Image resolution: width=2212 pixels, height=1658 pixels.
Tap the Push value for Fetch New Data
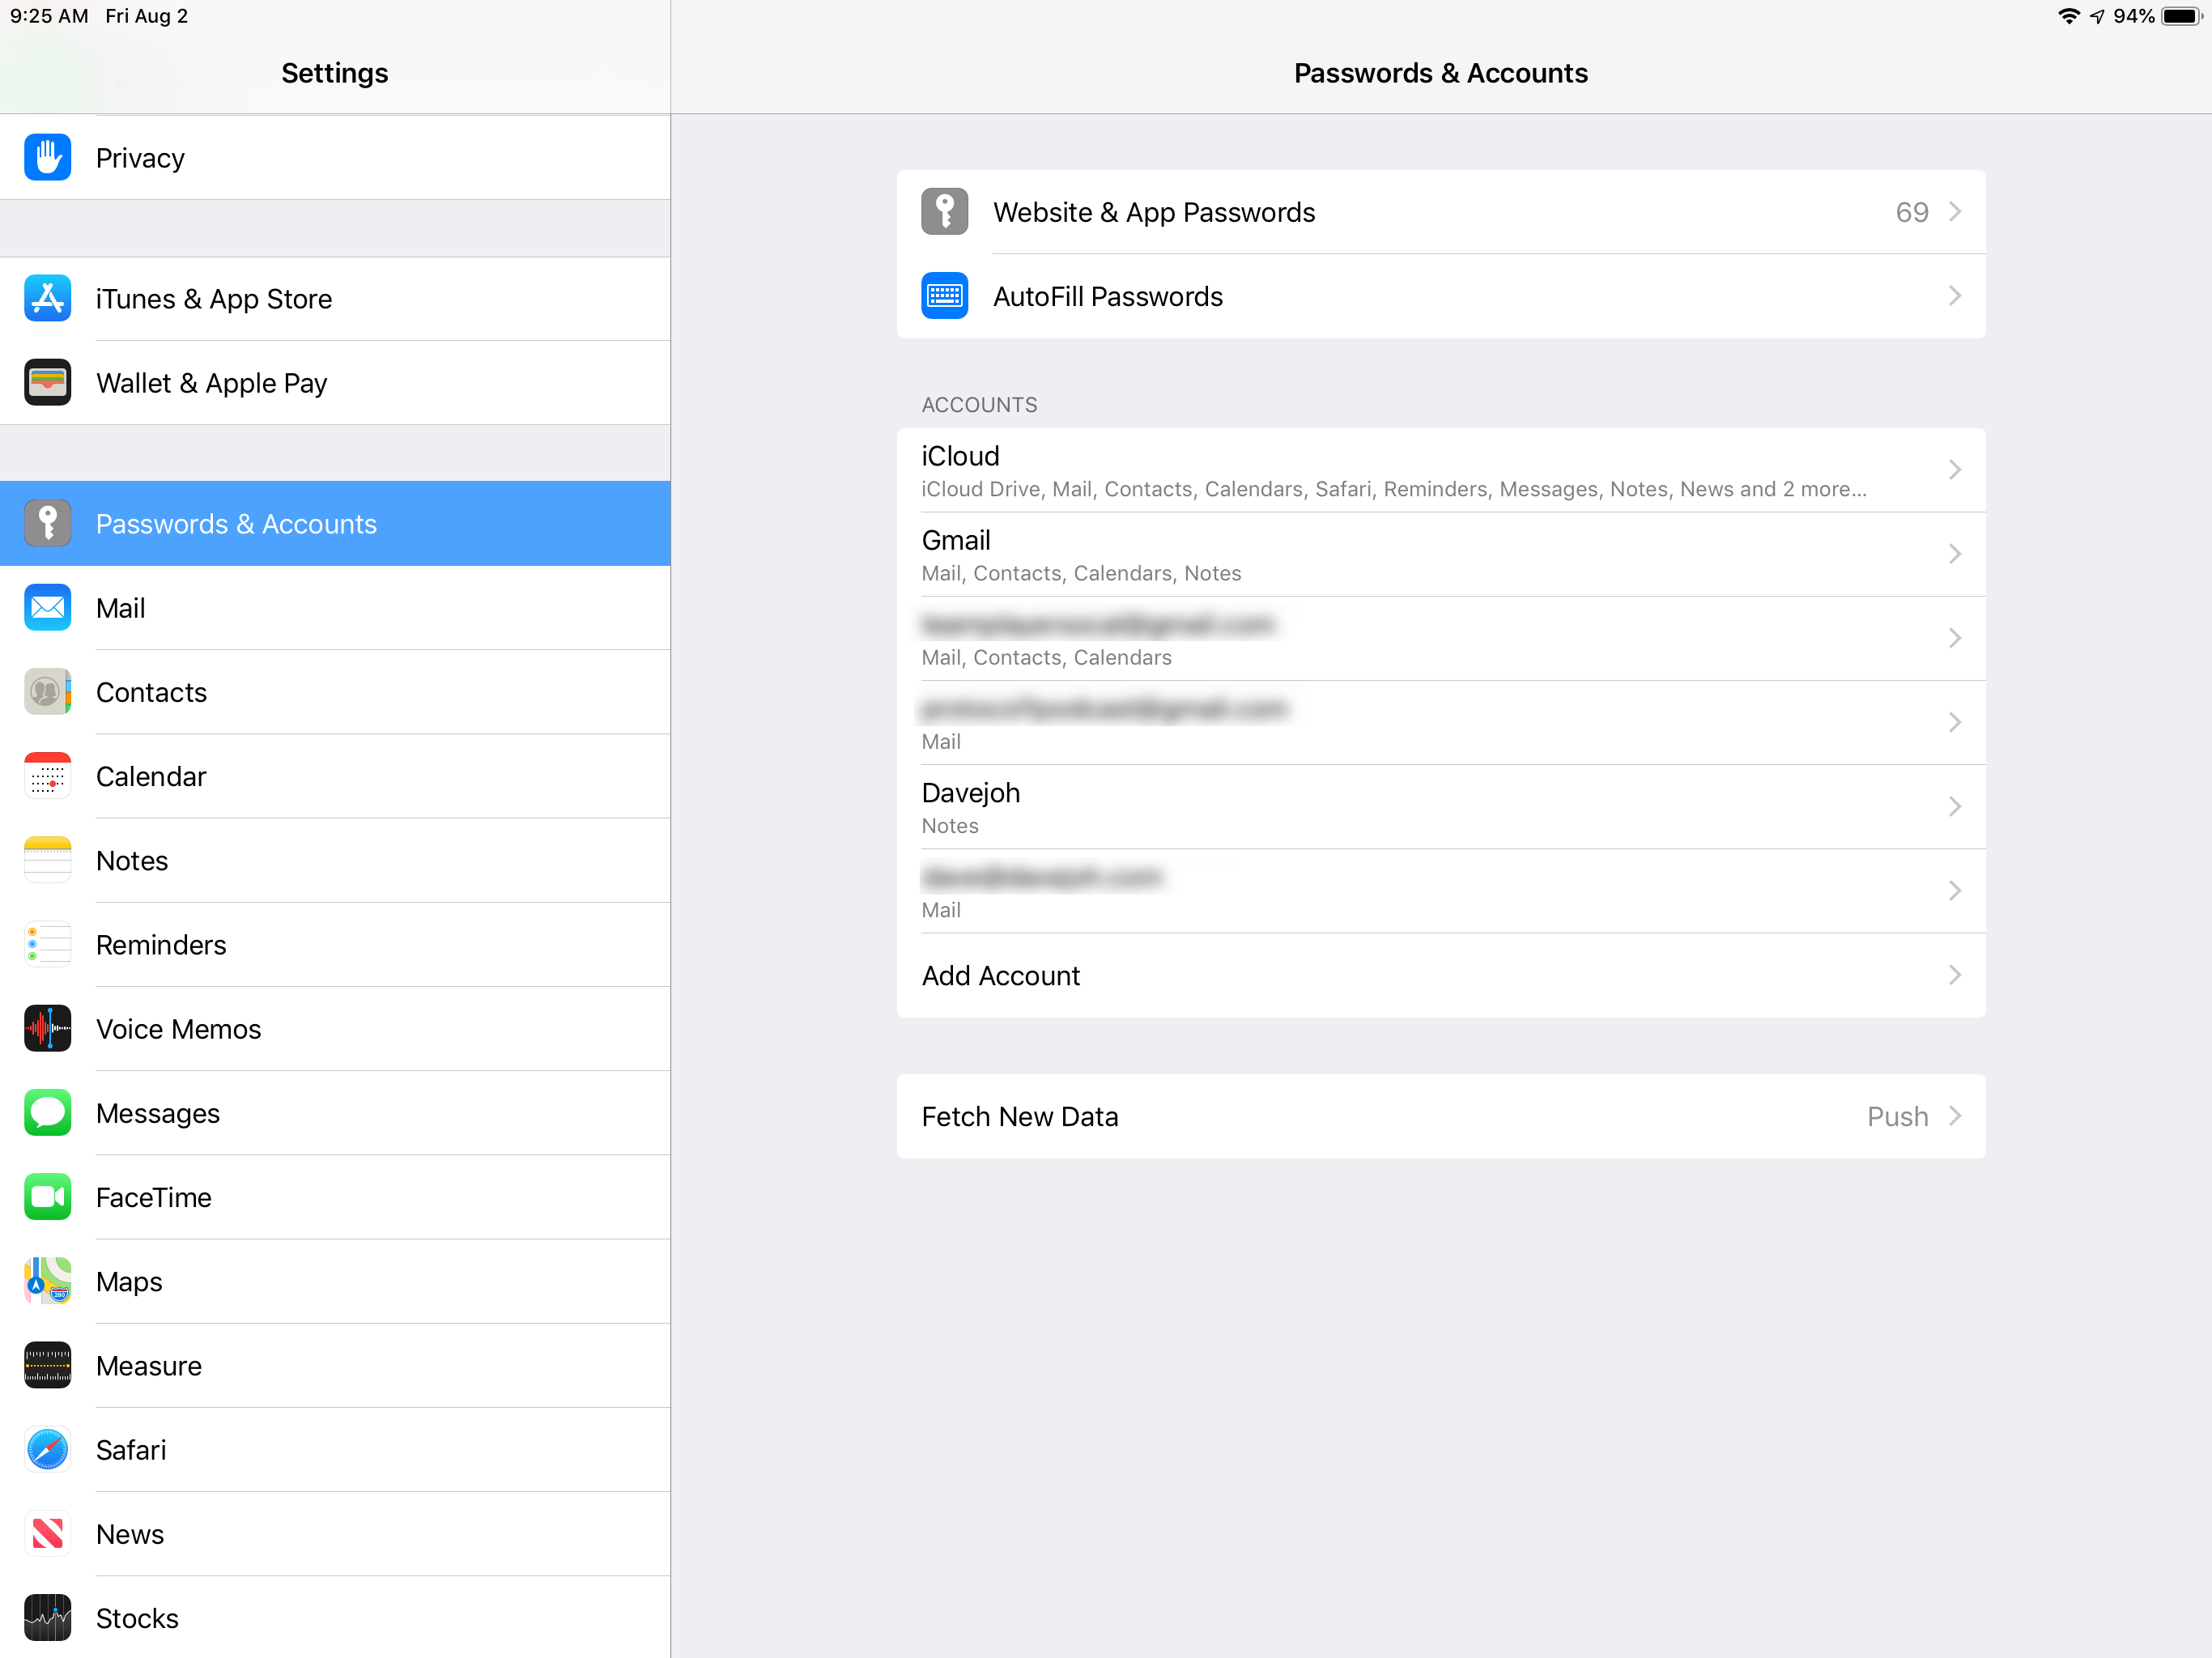pyautogui.click(x=1898, y=1116)
